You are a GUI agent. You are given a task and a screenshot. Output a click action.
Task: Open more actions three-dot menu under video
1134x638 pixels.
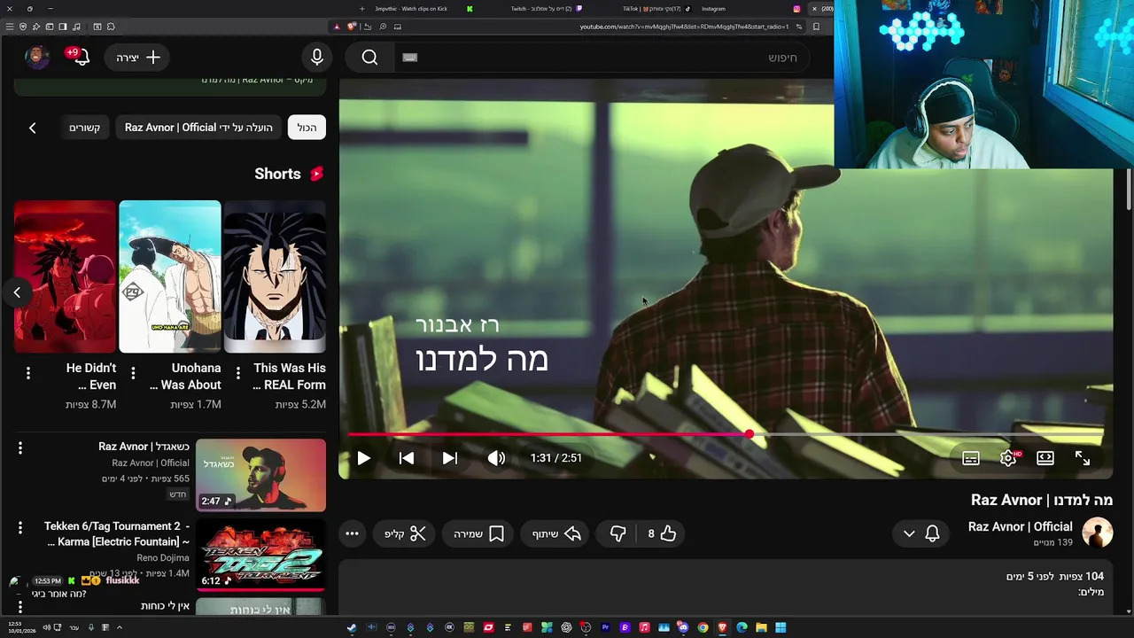coord(352,533)
